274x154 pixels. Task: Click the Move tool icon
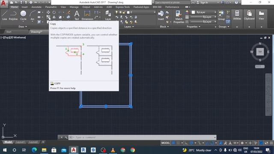click(x=48, y=12)
